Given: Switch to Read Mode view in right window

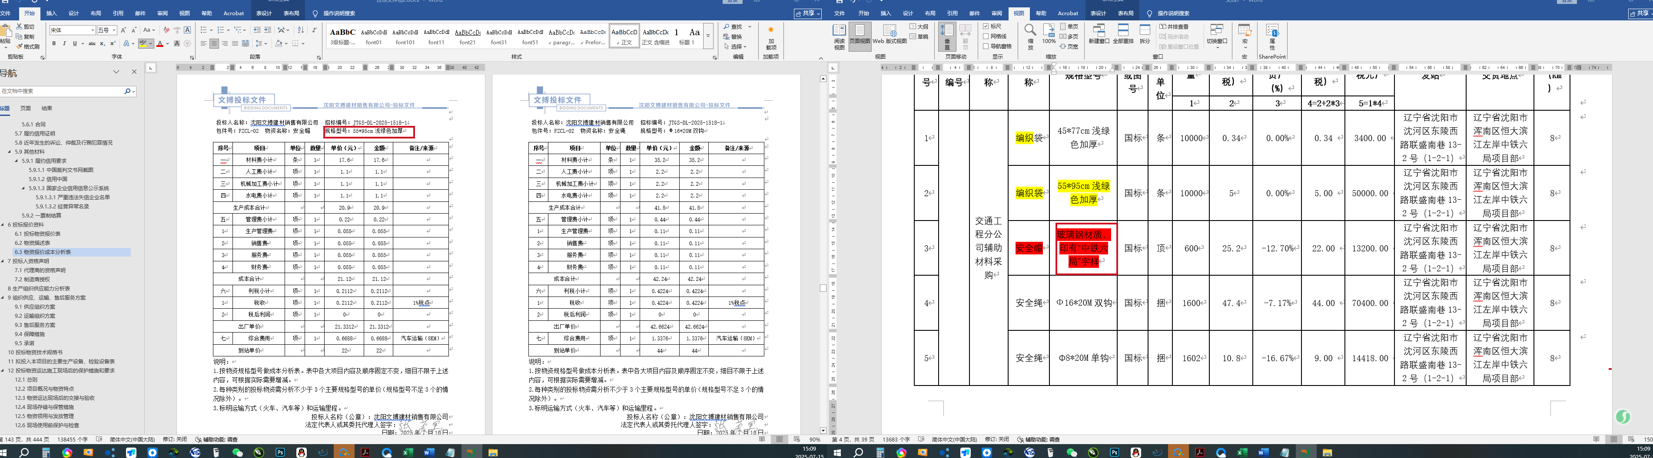Looking at the screenshot, I should [840, 36].
